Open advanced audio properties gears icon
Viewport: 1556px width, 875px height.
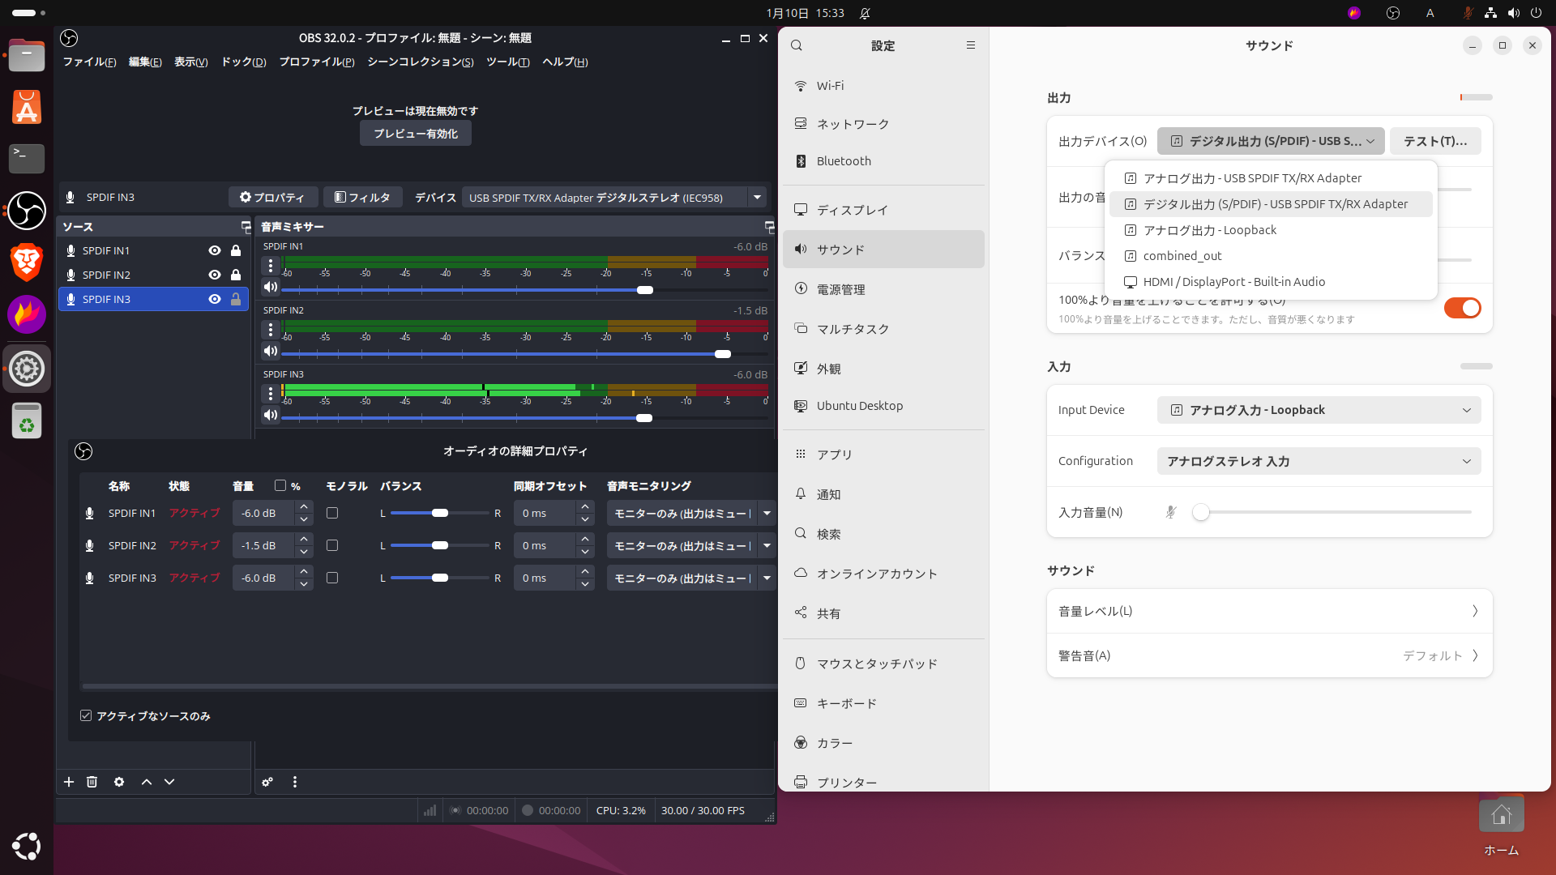point(267,782)
